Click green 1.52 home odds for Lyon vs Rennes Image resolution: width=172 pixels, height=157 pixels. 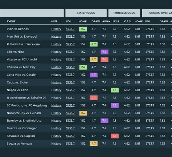(83, 29)
